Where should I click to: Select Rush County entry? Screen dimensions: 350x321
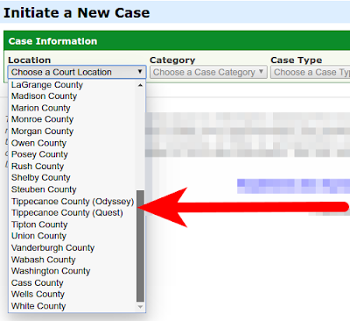73,166
